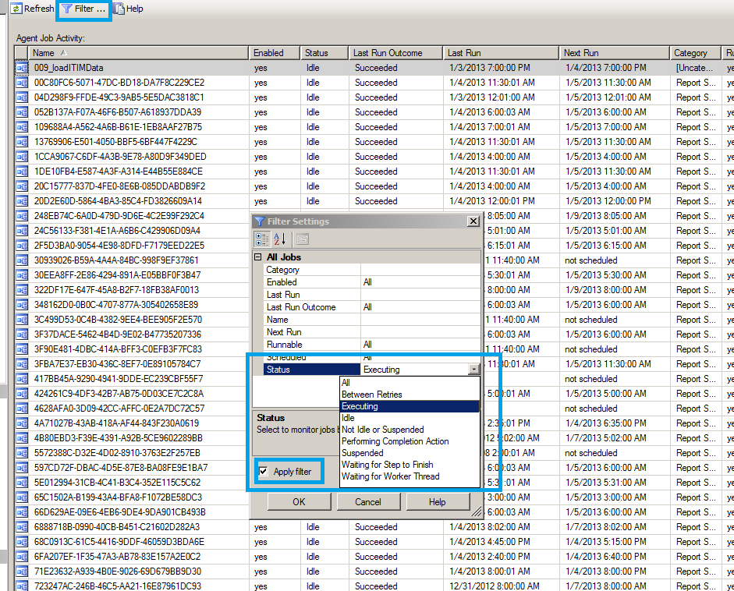Viewport: 734px width, 591px height.
Task: Click the Property Pages icon in Filter Settings
Action: click(x=302, y=239)
